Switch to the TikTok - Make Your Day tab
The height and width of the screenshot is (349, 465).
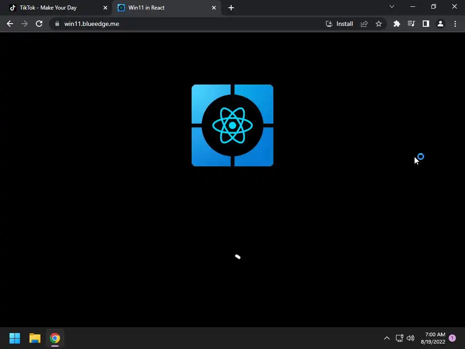[x=56, y=8]
